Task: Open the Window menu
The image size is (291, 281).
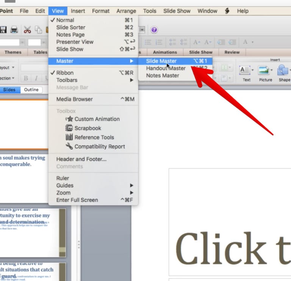Action: pyautogui.click(x=207, y=11)
